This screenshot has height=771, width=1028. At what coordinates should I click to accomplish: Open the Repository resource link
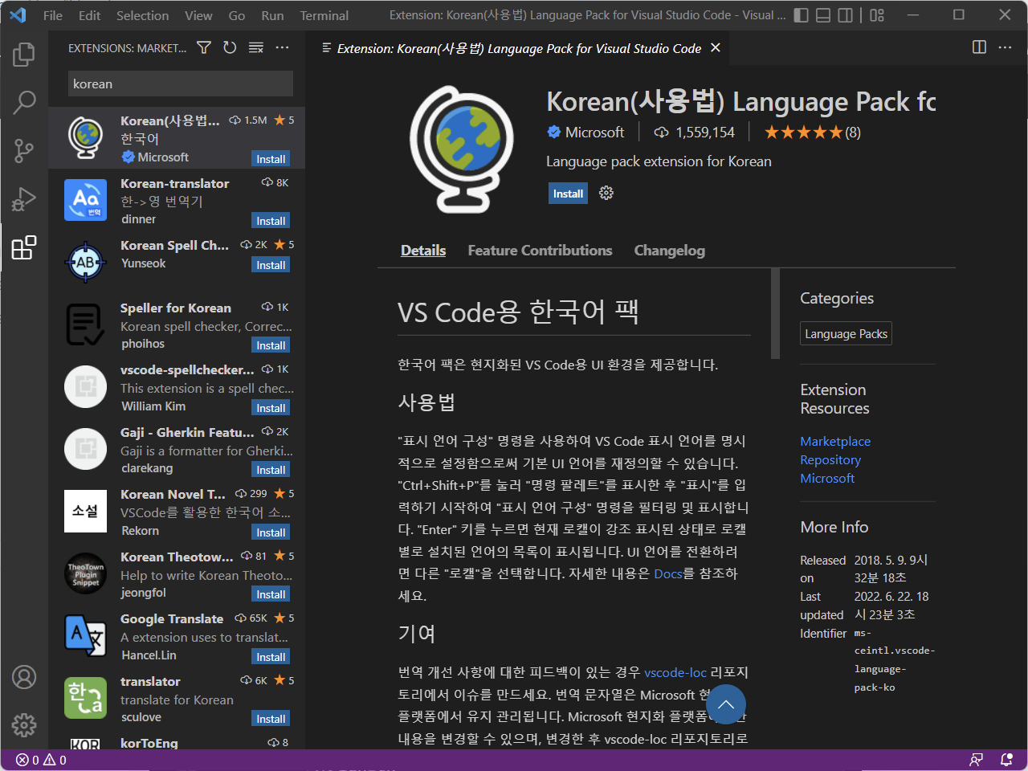830,459
